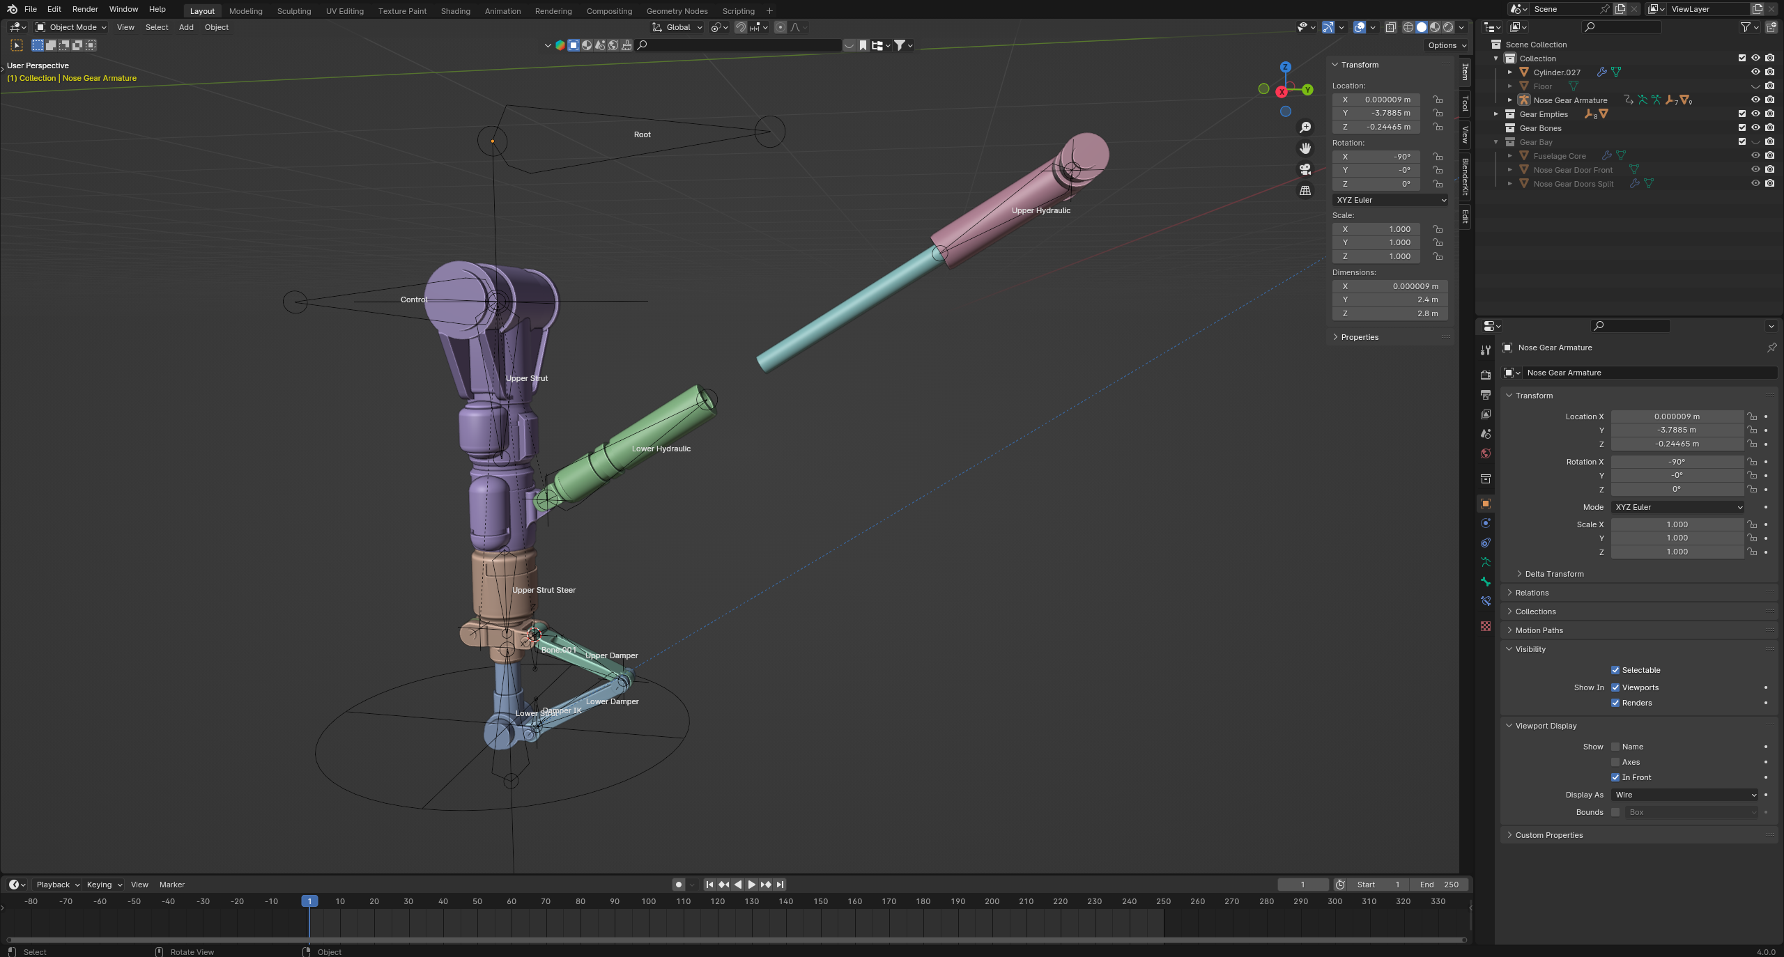Open Collection properties tab icon
The height and width of the screenshot is (957, 1784).
[x=1486, y=478]
